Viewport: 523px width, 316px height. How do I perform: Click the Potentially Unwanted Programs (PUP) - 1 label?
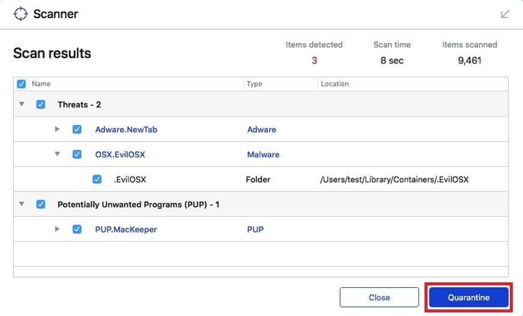pyautogui.click(x=139, y=204)
